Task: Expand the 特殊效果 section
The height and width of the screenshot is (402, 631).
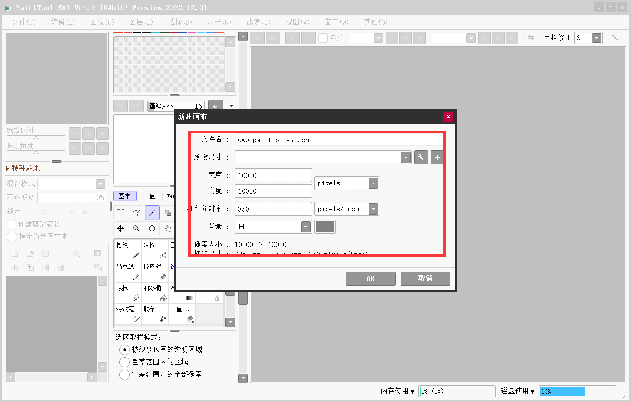Action: pos(23,168)
